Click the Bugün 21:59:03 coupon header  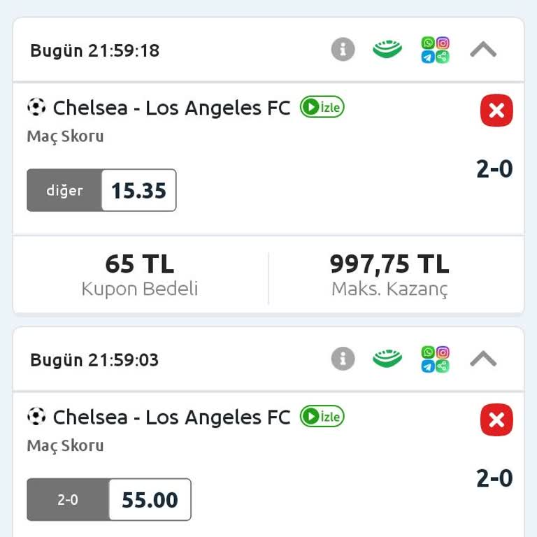[x=95, y=360]
